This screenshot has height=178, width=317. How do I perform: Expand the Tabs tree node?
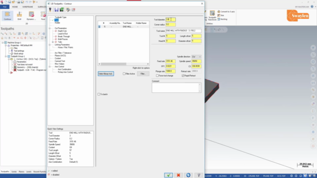53,42
